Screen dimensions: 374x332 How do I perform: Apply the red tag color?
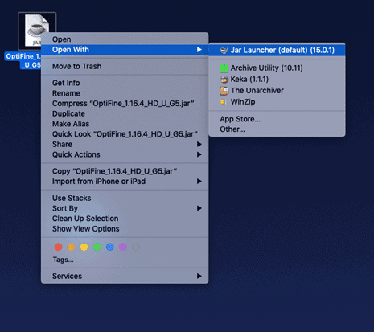coord(58,247)
